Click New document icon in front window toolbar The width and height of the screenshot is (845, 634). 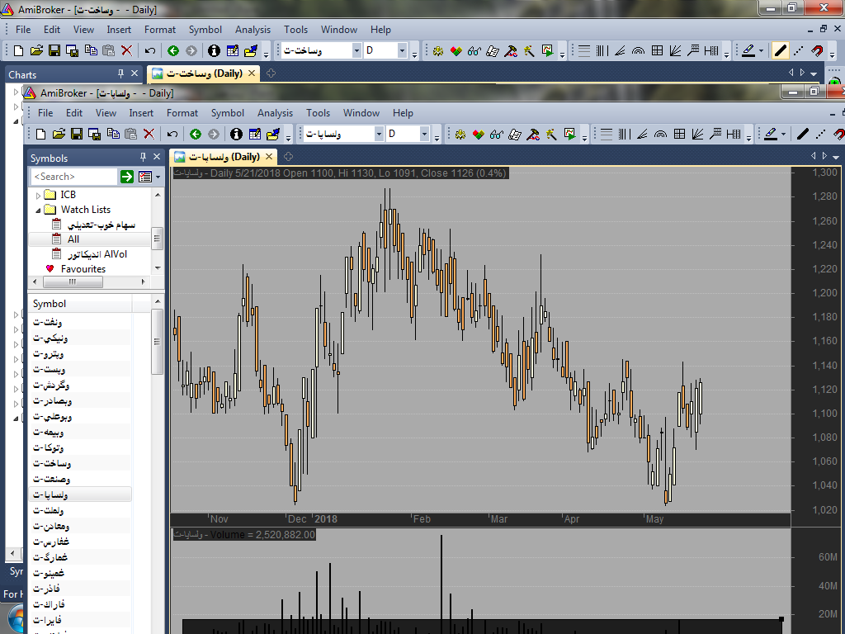40,135
